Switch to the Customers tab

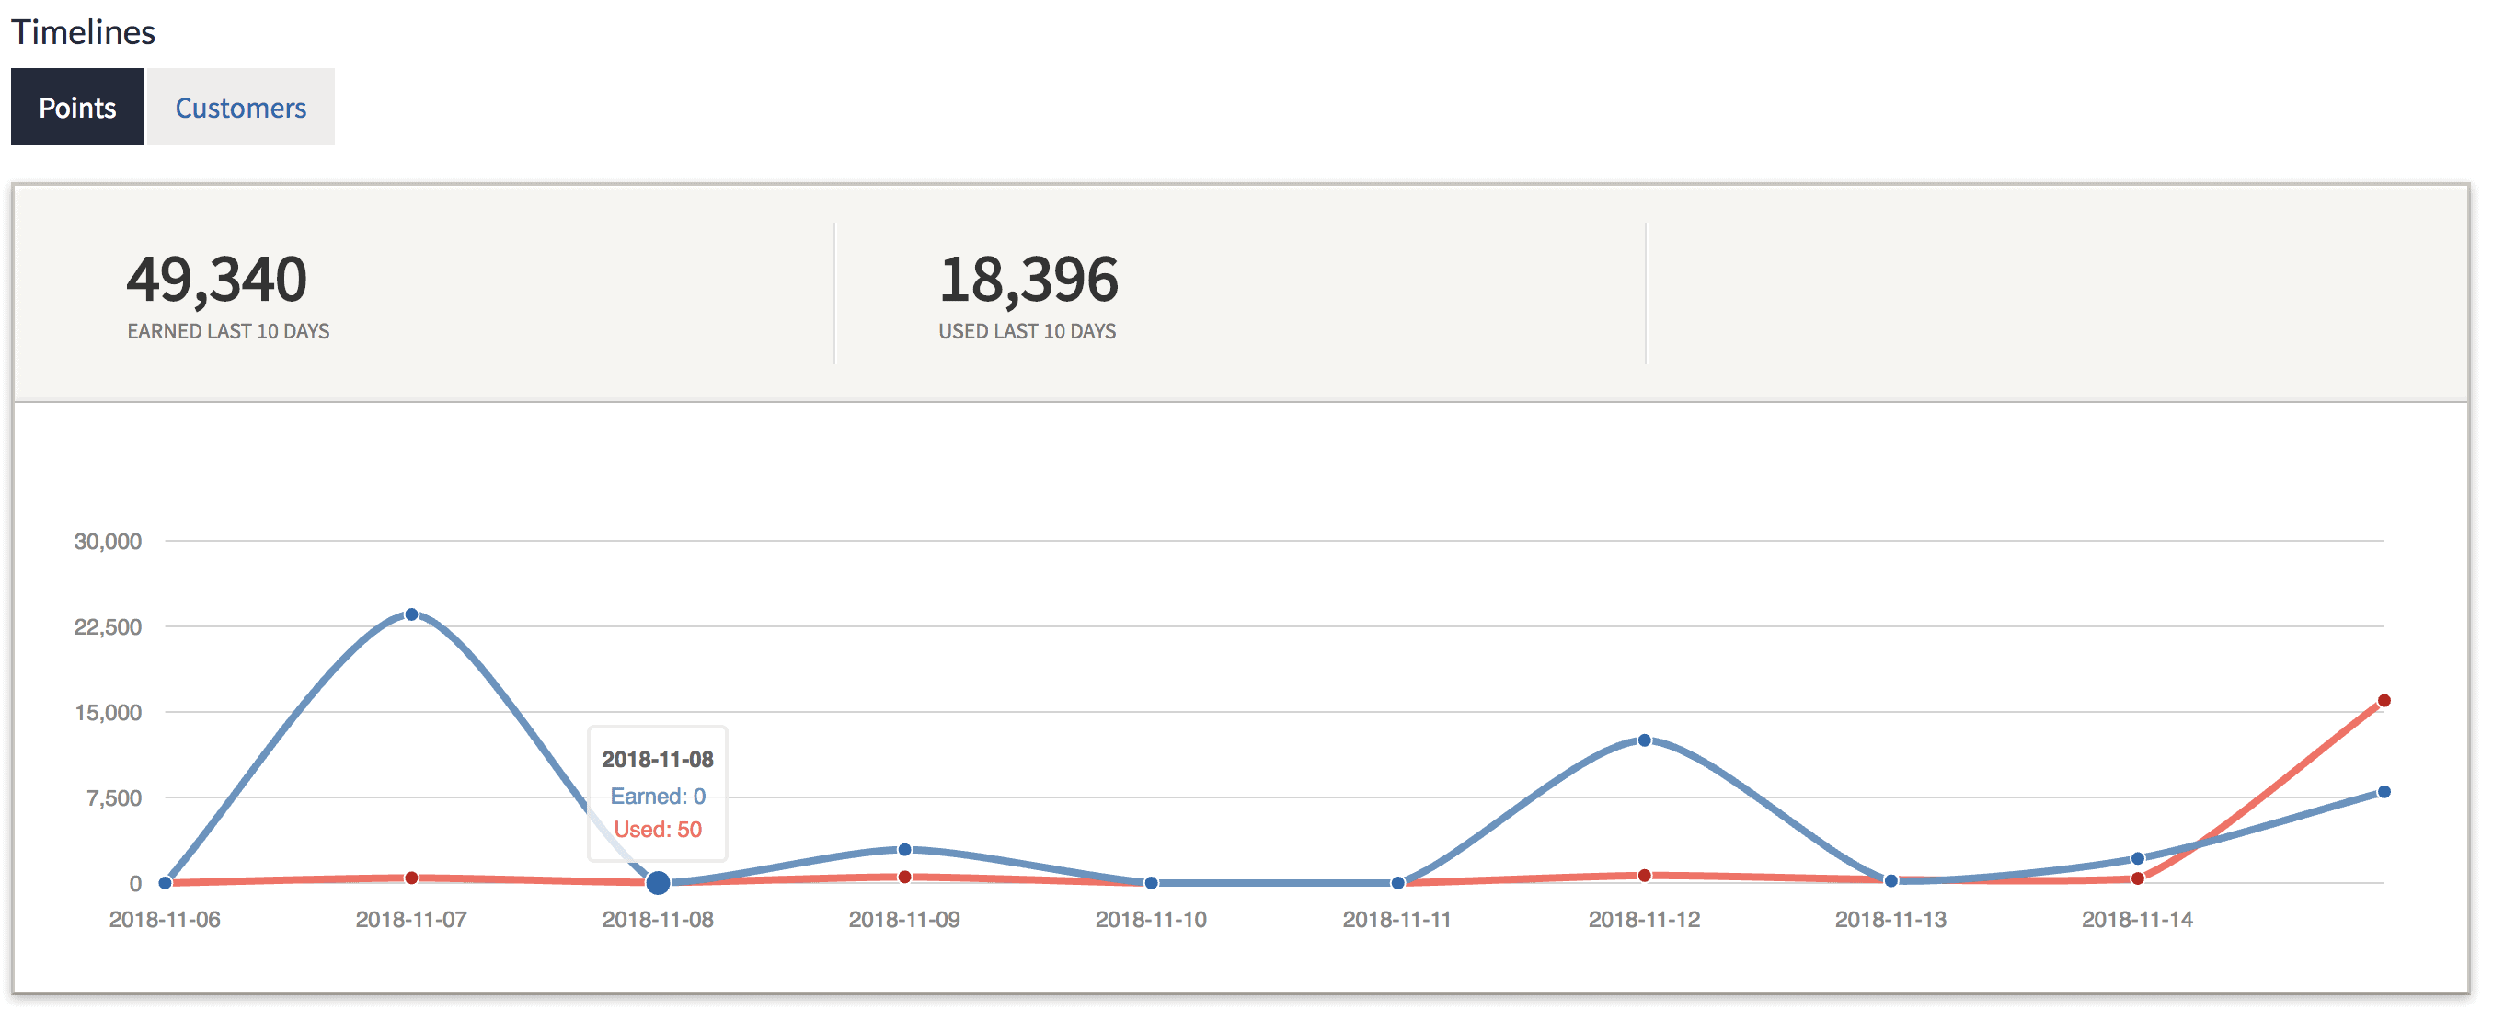click(x=240, y=108)
